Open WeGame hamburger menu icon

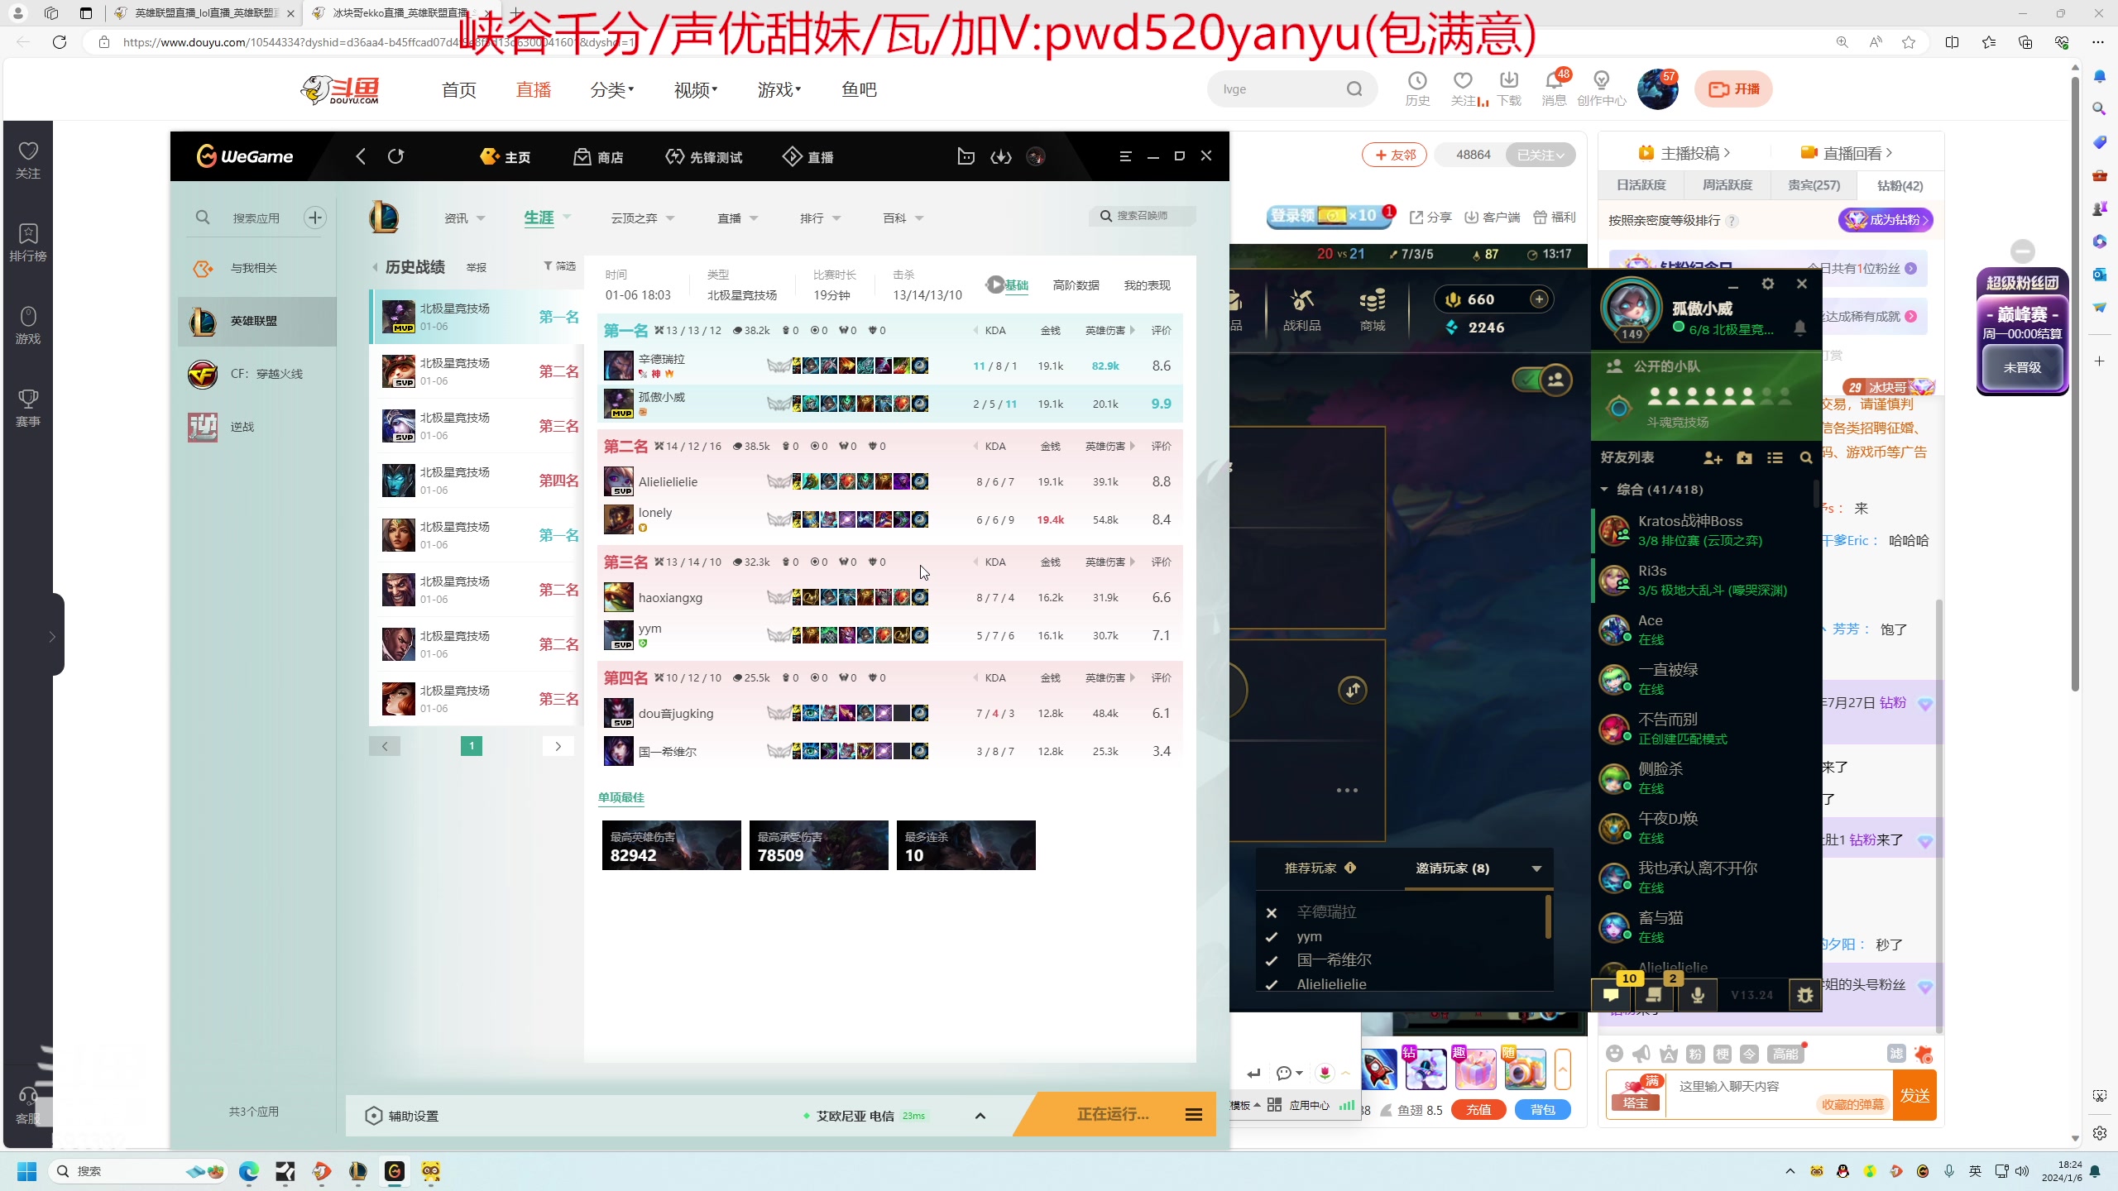tap(1125, 156)
